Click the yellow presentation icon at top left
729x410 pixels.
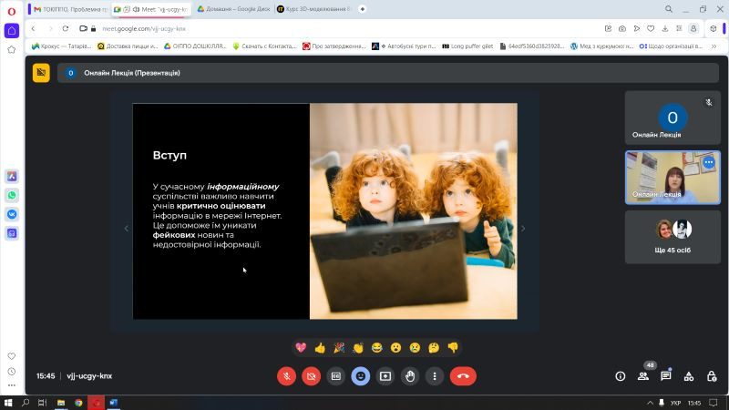[x=41, y=73]
